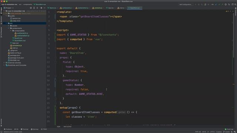Click the warnings indicator icon in the editor corner

pos(227,11)
